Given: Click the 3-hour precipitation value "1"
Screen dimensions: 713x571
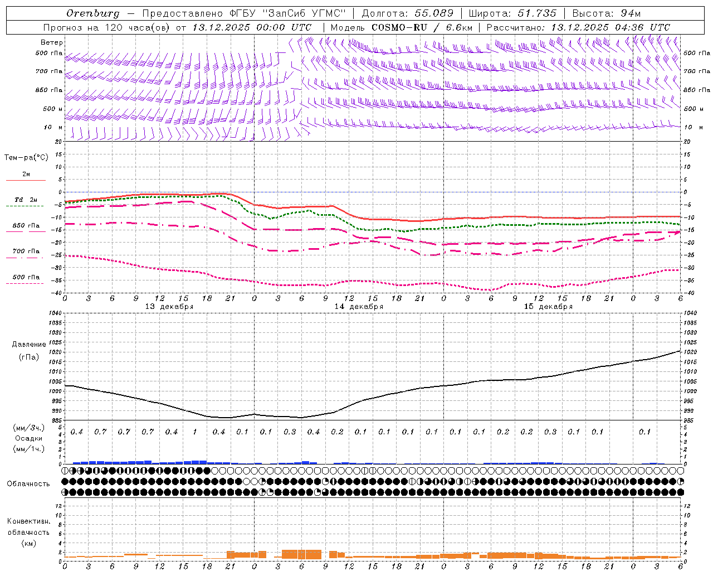Looking at the screenshot, I should (195, 432).
